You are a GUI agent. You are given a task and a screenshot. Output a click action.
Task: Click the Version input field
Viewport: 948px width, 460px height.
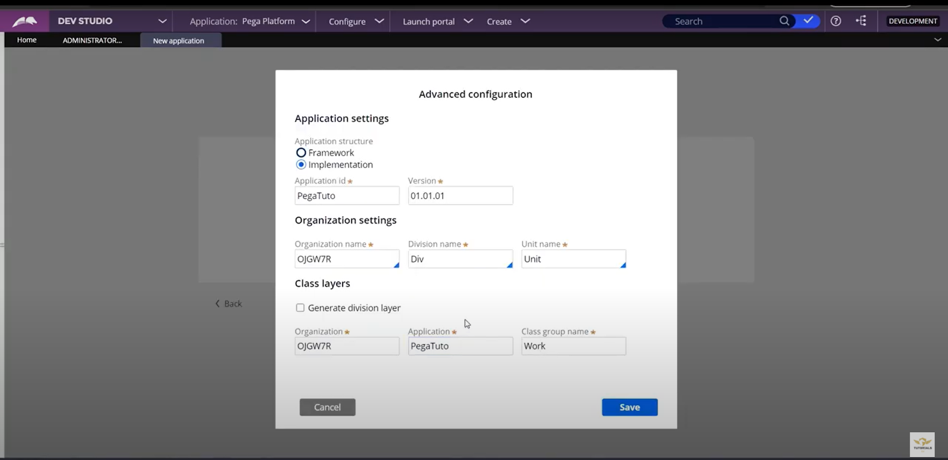[460, 196]
